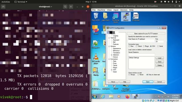Select Proxy in category tree
182x102 pixels.
coord(115,63)
